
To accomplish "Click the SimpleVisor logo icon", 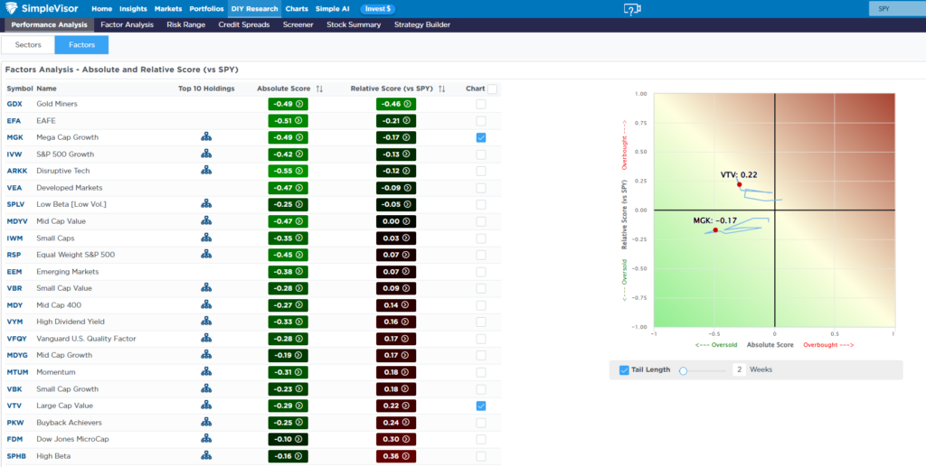I will [12, 9].
